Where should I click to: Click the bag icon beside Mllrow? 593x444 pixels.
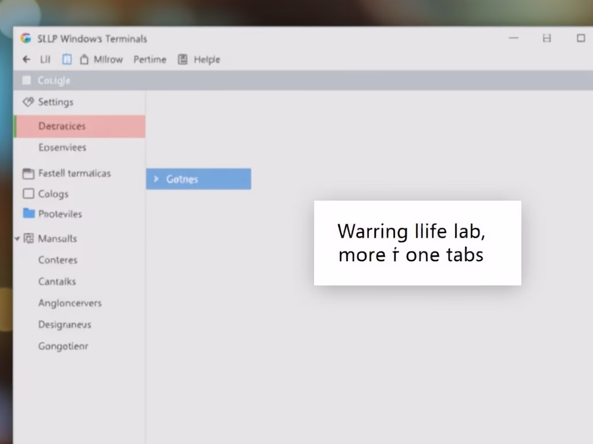(85, 60)
